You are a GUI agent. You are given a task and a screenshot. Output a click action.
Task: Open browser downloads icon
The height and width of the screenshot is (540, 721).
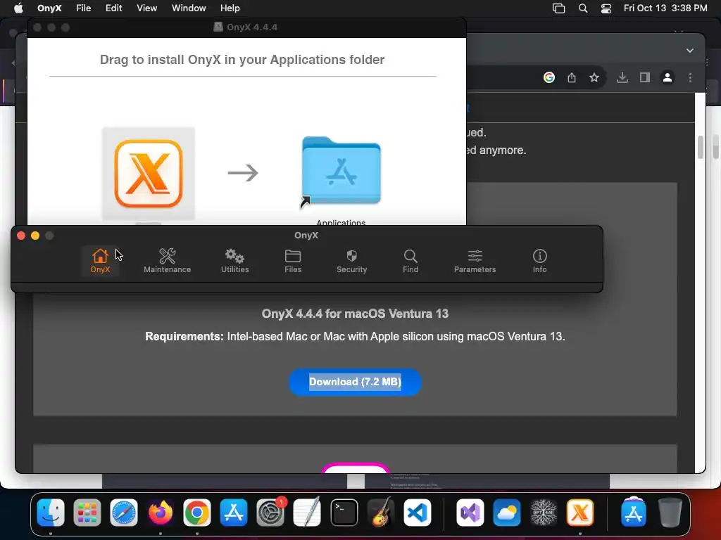pyautogui.click(x=622, y=77)
